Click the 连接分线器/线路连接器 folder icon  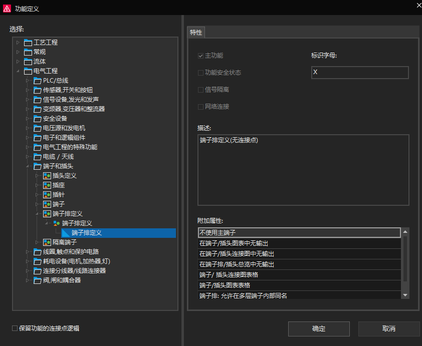(x=38, y=271)
